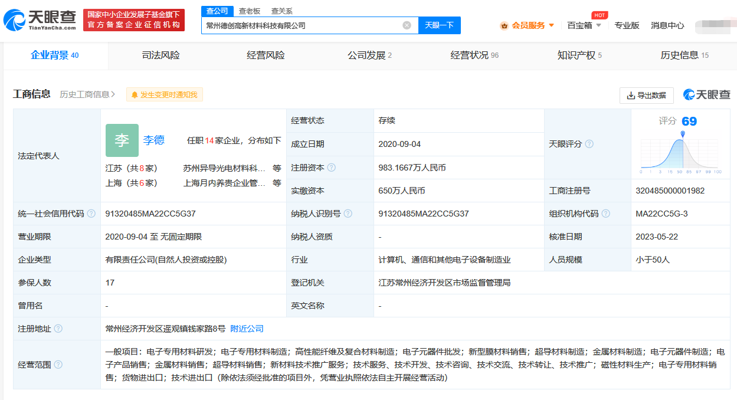Click the 李 avatar tile of legal representative
This screenshot has height=400, width=737.
point(122,140)
